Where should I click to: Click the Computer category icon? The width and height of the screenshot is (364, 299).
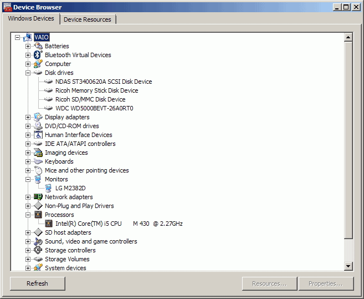38,64
